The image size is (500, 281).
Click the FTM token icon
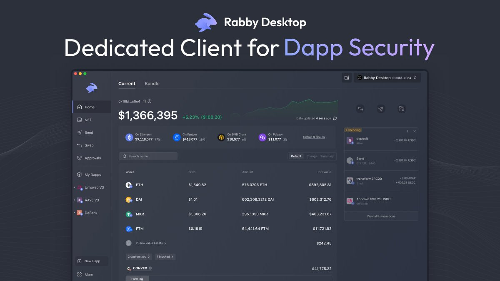tap(129, 229)
